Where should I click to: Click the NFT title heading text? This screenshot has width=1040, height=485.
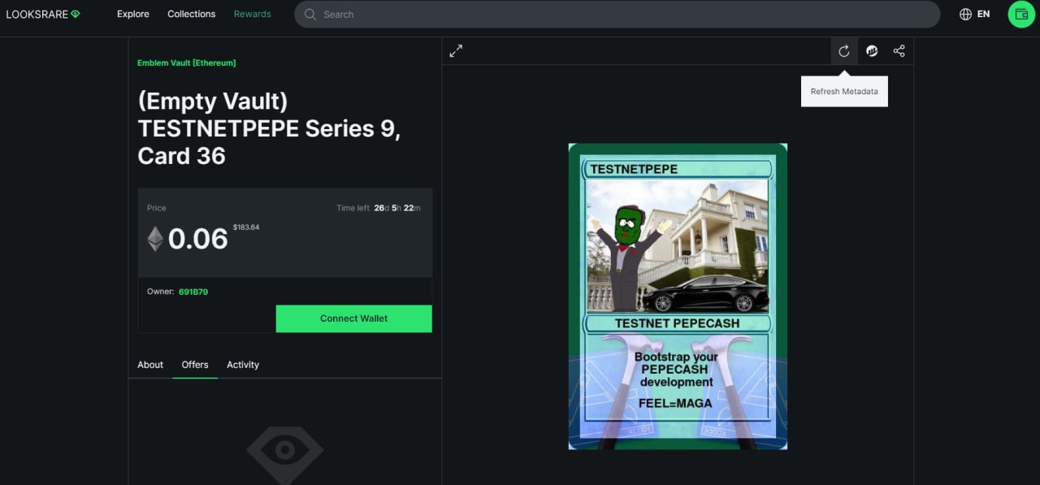(x=269, y=128)
